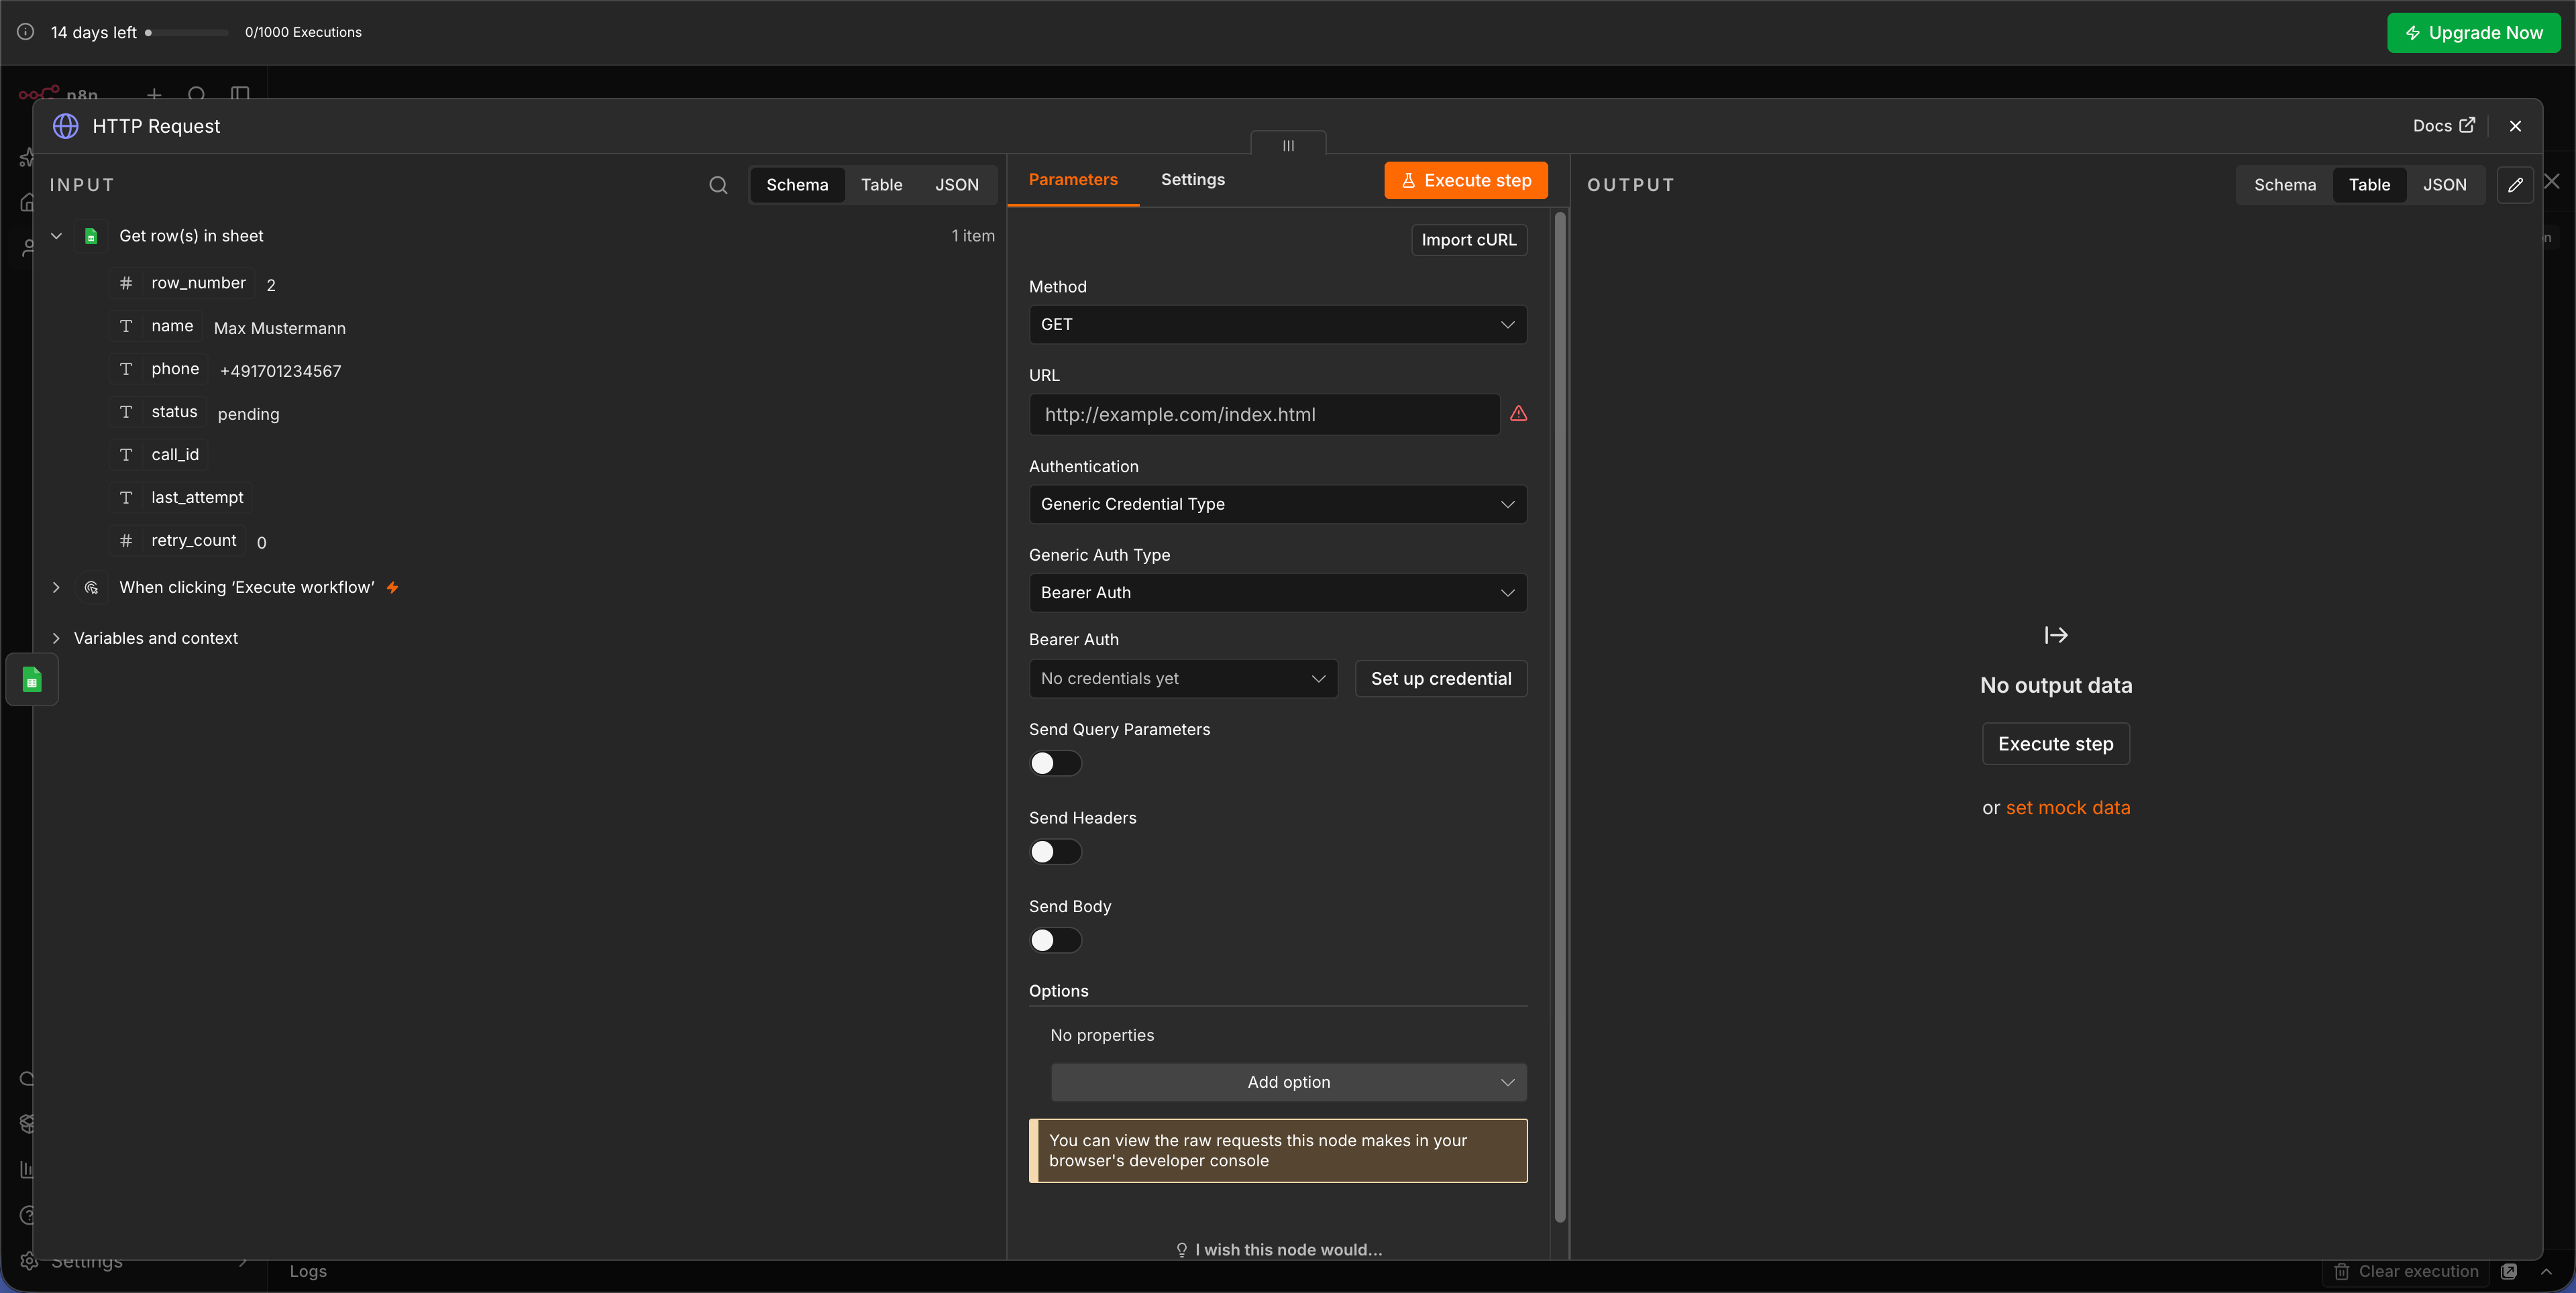Search the input data with magnifier icon

(718, 185)
